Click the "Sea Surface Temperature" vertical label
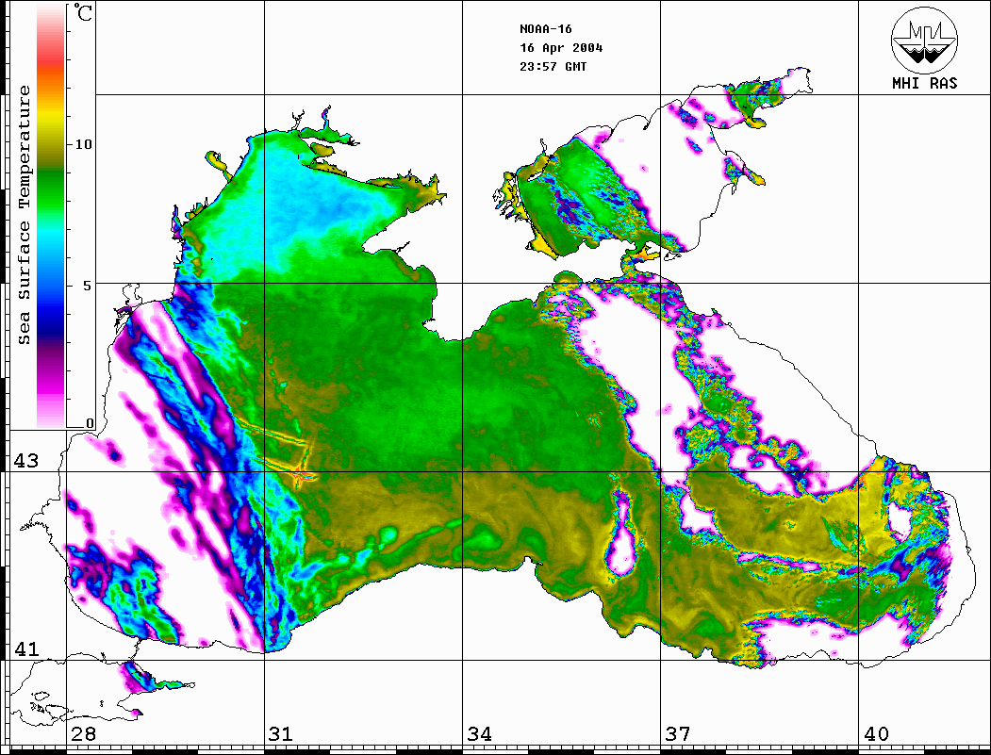Image resolution: width=991 pixels, height=755 pixels. pyautogui.click(x=24, y=215)
